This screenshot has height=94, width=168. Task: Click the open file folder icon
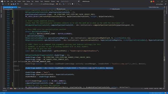pyautogui.click(x=11, y=4)
